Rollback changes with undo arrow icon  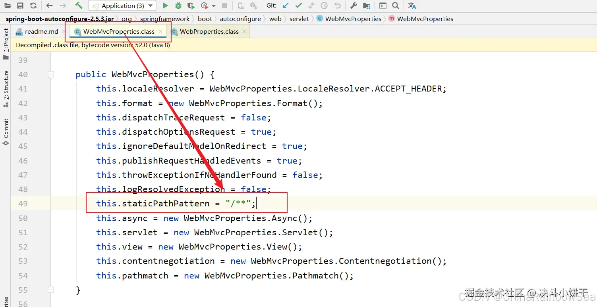(337, 6)
